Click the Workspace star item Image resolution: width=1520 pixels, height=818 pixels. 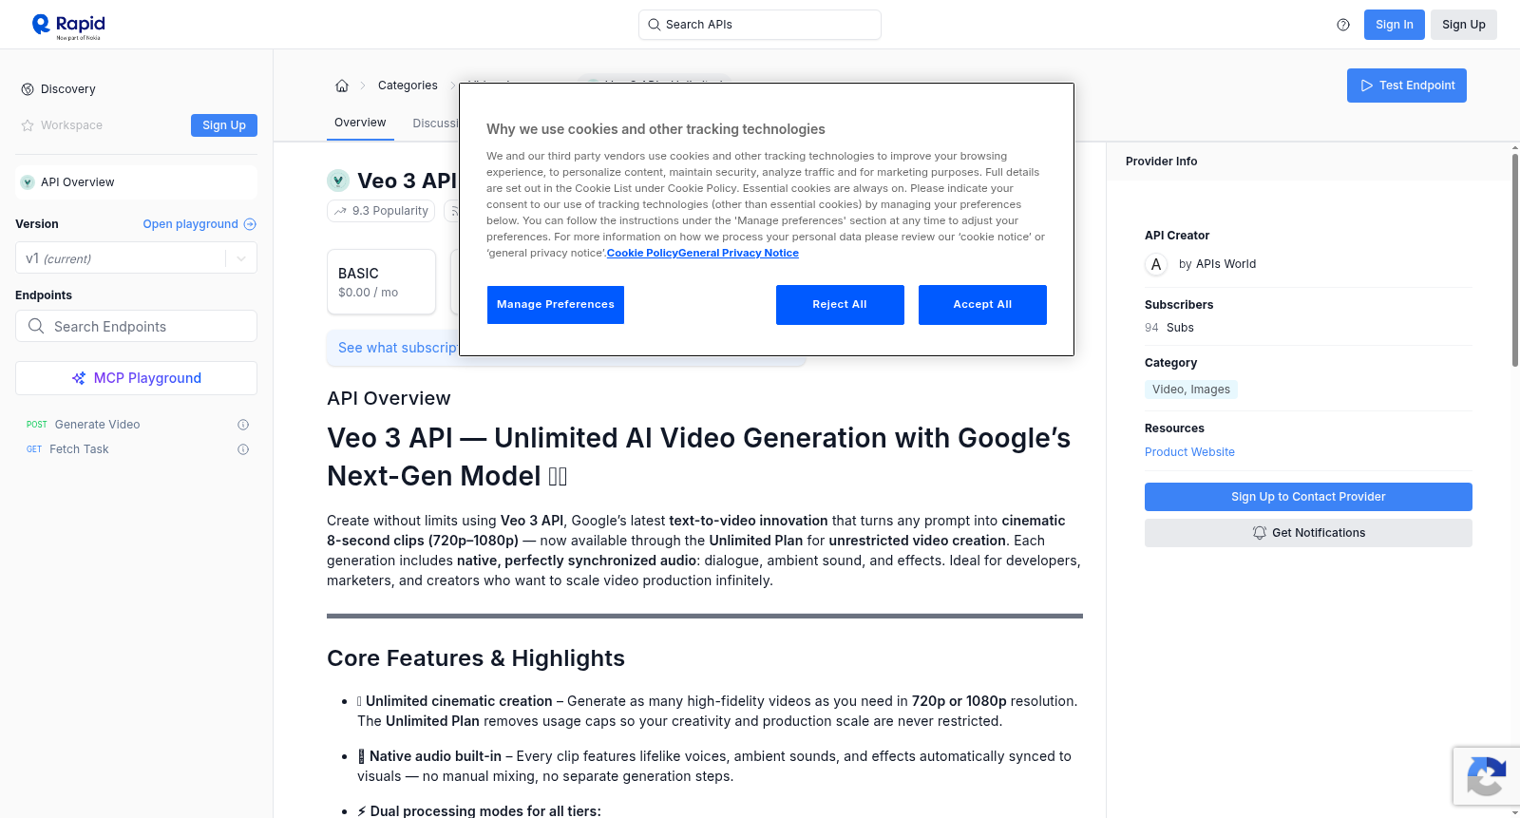pos(62,125)
